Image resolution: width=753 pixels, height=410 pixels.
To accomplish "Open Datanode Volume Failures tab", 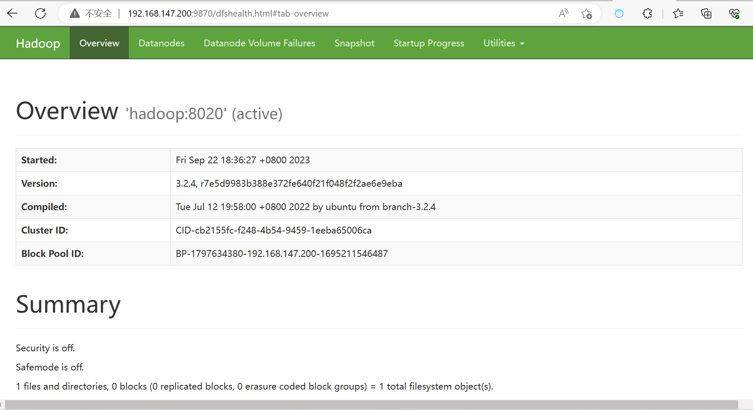I will pyautogui.click(x=259, y=43).
